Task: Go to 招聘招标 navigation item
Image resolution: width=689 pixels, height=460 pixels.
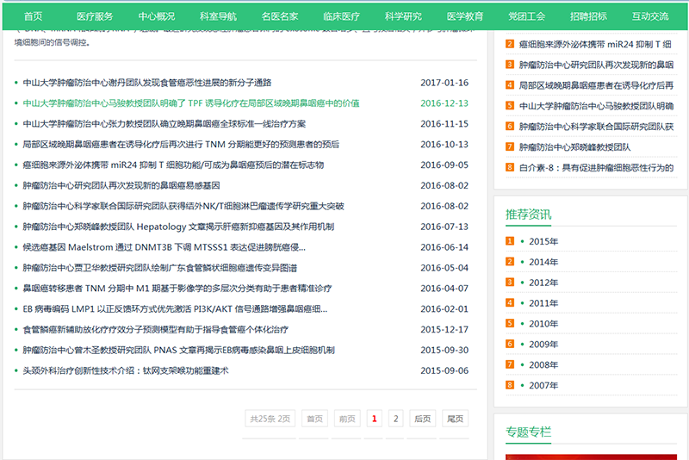Action: (x=588, y=16)
